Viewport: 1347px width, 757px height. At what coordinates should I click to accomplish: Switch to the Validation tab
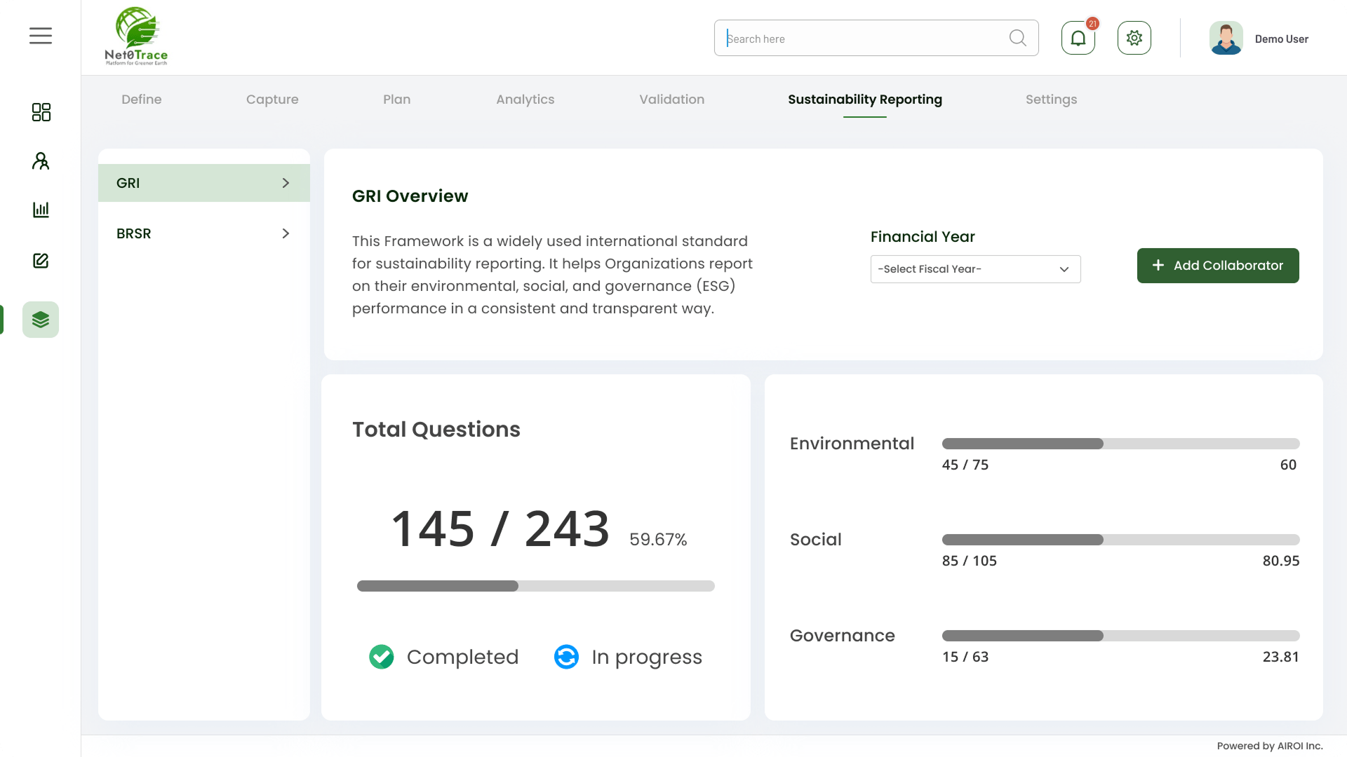click(x=672, y=100)
